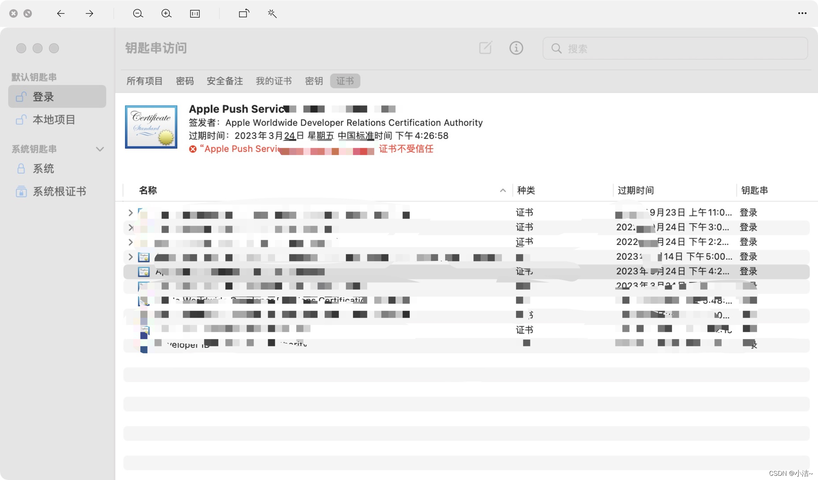The image size is (818, 480).
Task: Click the 钥匙串访问 window title
Action: (156, 48)
